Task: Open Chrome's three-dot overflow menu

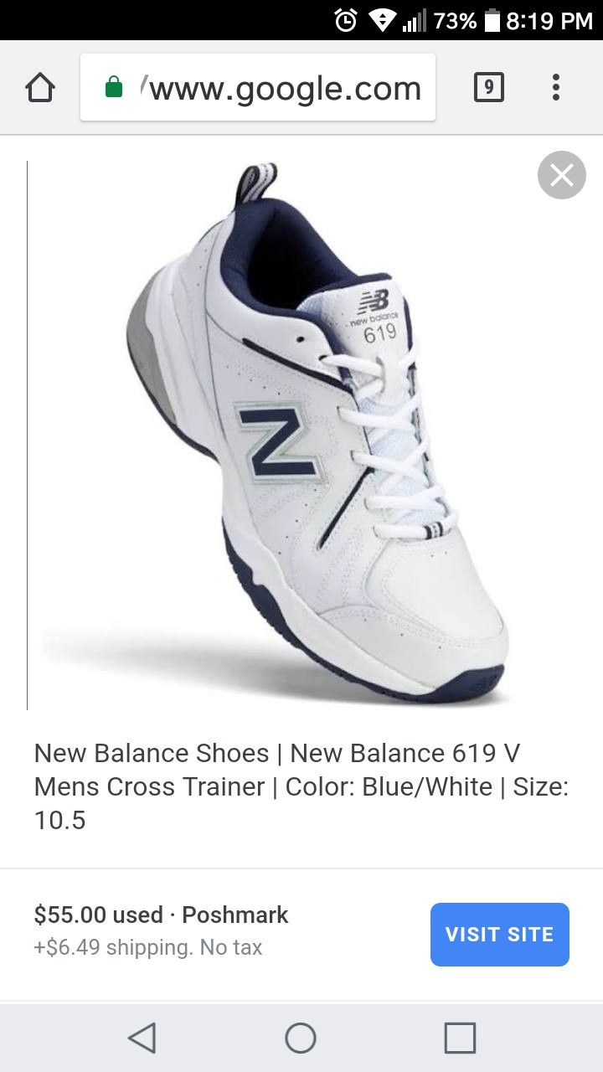Action: (556, 87)
